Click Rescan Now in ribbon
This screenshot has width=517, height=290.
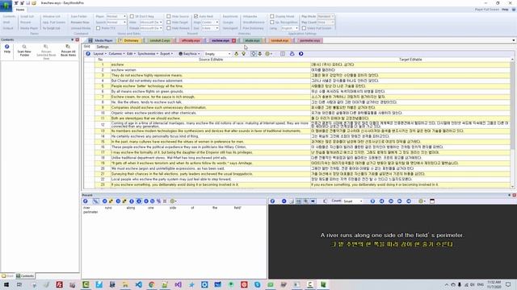tap(80, 23)
